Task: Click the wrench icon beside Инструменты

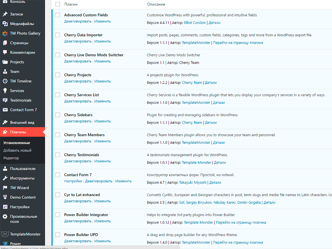Action: point(5,178)
